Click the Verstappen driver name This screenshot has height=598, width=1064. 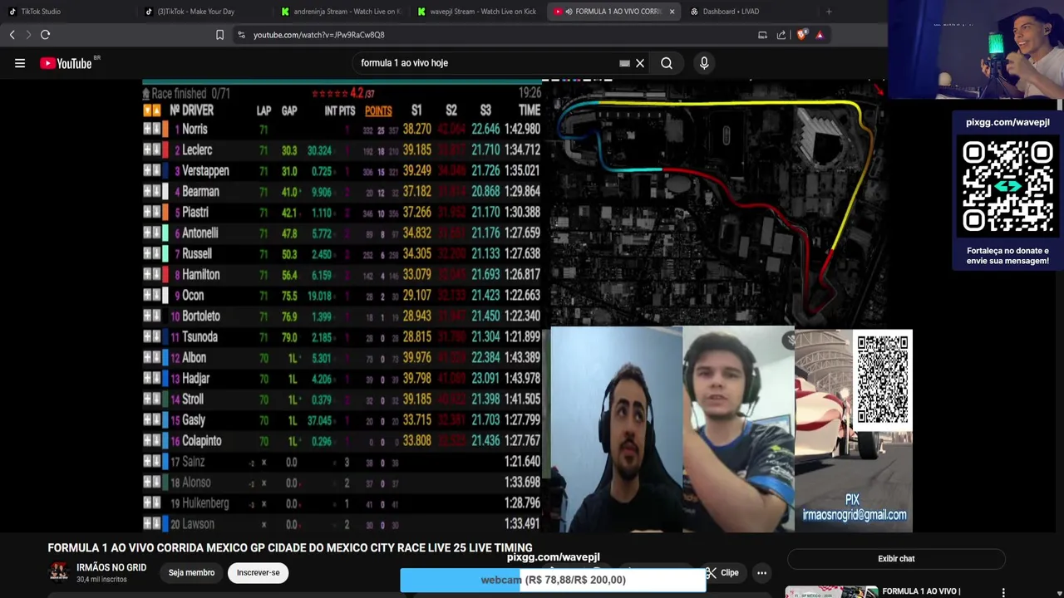click(205, 171)
